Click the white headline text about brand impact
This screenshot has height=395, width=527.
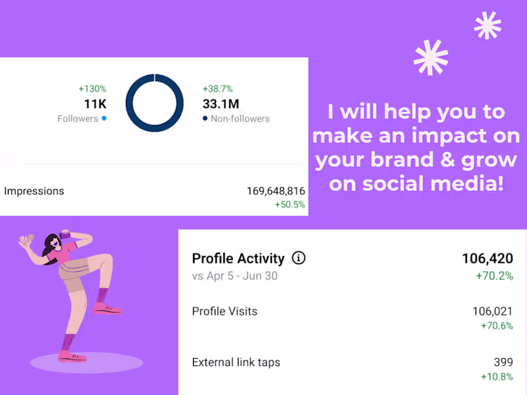416,148
